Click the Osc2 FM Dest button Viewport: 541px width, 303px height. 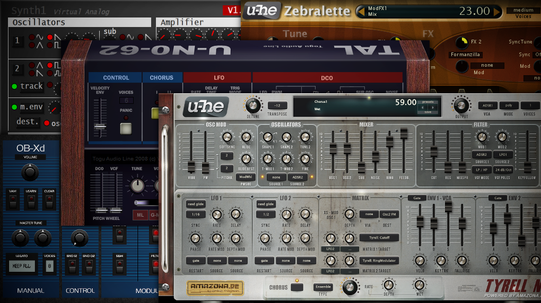pos(389,215)
